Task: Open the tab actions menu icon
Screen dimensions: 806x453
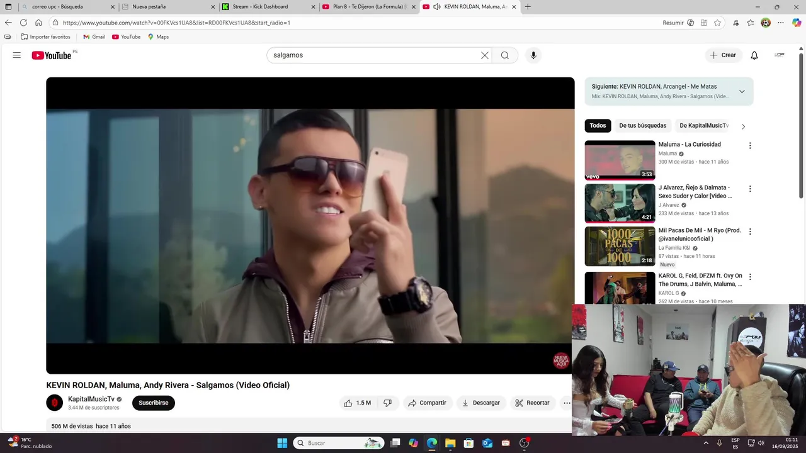Action: coord(8,7)
